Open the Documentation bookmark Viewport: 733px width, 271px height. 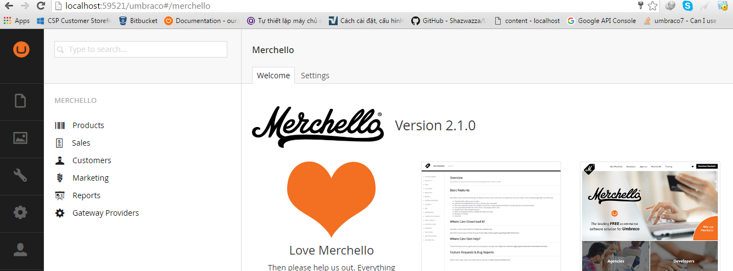[202, 21]
